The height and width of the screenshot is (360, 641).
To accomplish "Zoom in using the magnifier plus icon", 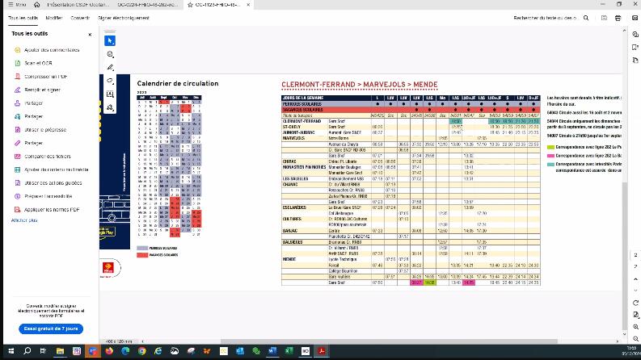I will 635,327.
